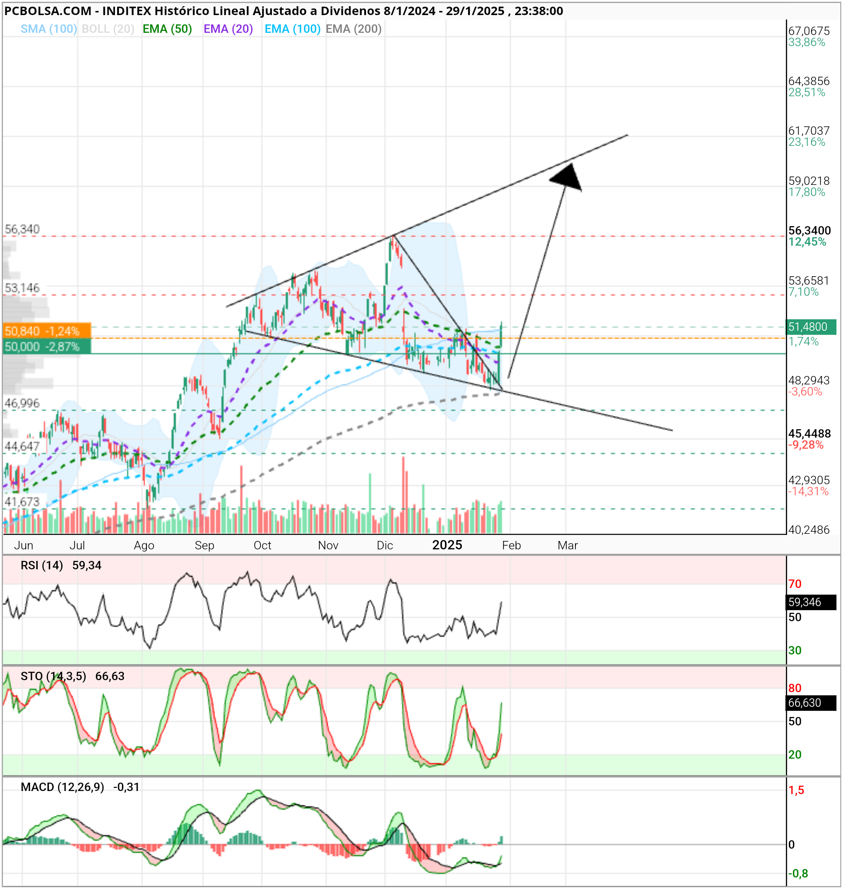Screen dimensions: 843x889
Task: Click the SMA (100) legend label
Action: tap(48, 29)
